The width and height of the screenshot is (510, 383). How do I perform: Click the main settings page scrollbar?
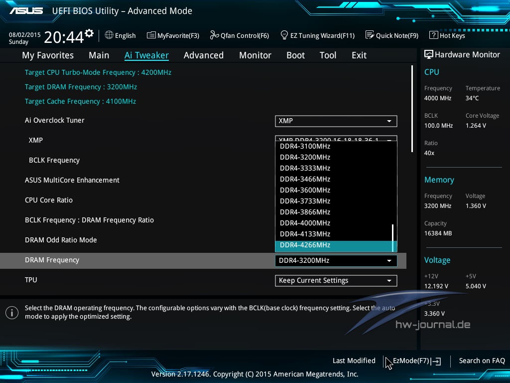[x=412, y=109]
